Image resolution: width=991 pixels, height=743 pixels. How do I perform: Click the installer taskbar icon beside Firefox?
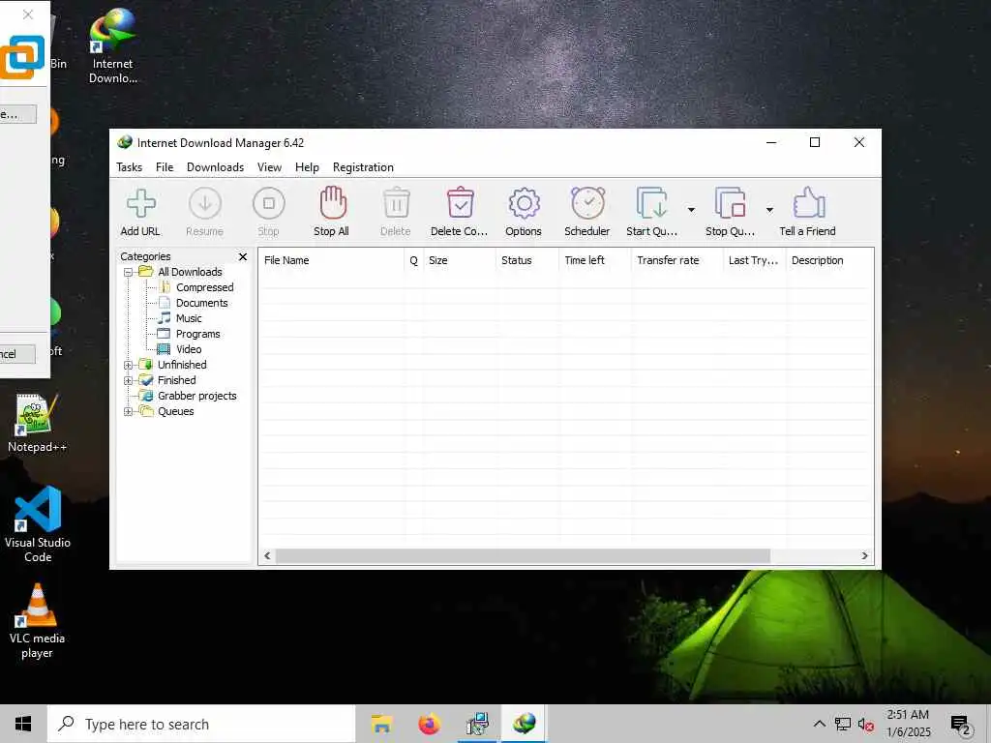[477, 724]
